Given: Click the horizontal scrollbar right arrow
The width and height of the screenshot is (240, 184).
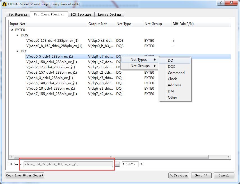Looking at the screenshot, I should 228,157.
